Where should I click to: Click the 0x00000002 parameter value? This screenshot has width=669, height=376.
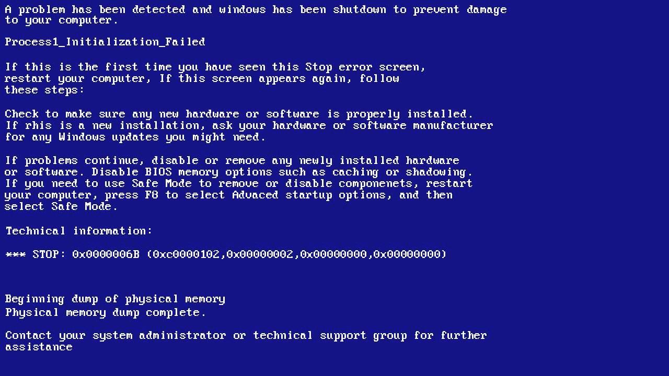pos(260,254)
